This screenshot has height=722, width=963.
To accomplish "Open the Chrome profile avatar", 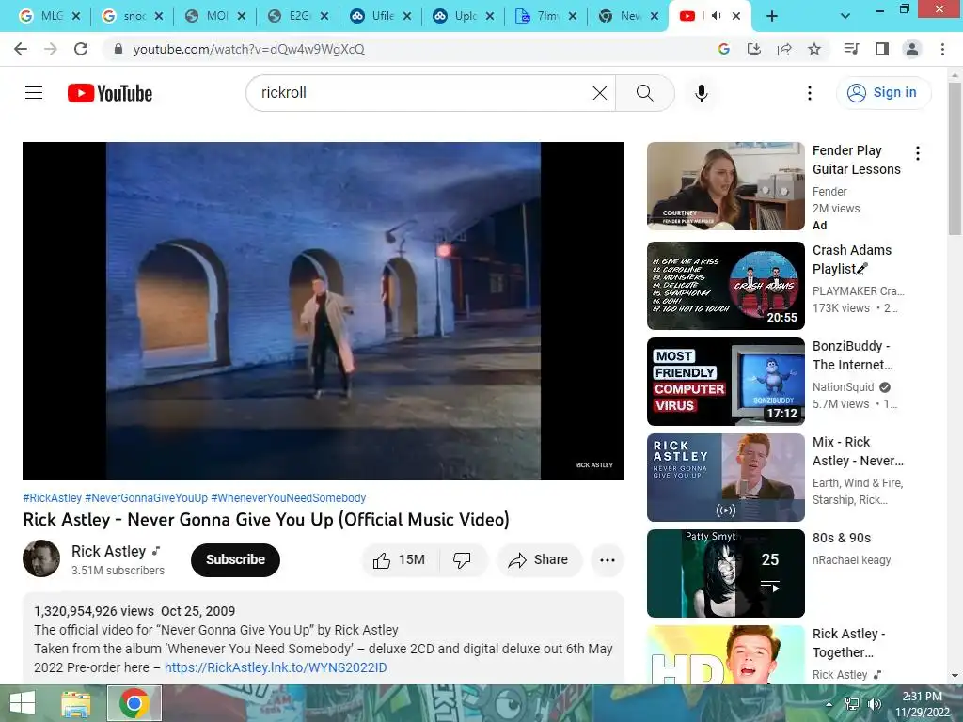I will pyautogui.click(x=912, y=49).
